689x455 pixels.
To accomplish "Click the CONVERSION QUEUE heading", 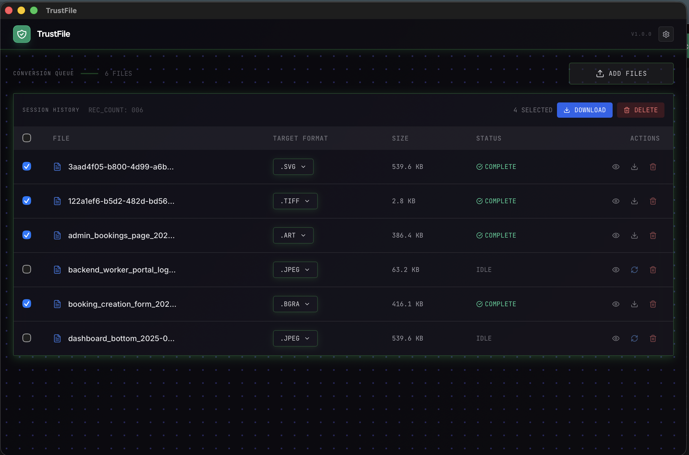I will point(43,73).
